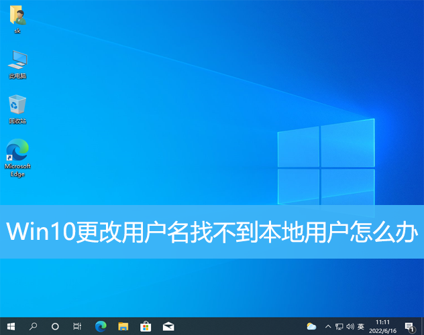Open the Windows Start menu
424x335 pixels.
coord(11,326)
